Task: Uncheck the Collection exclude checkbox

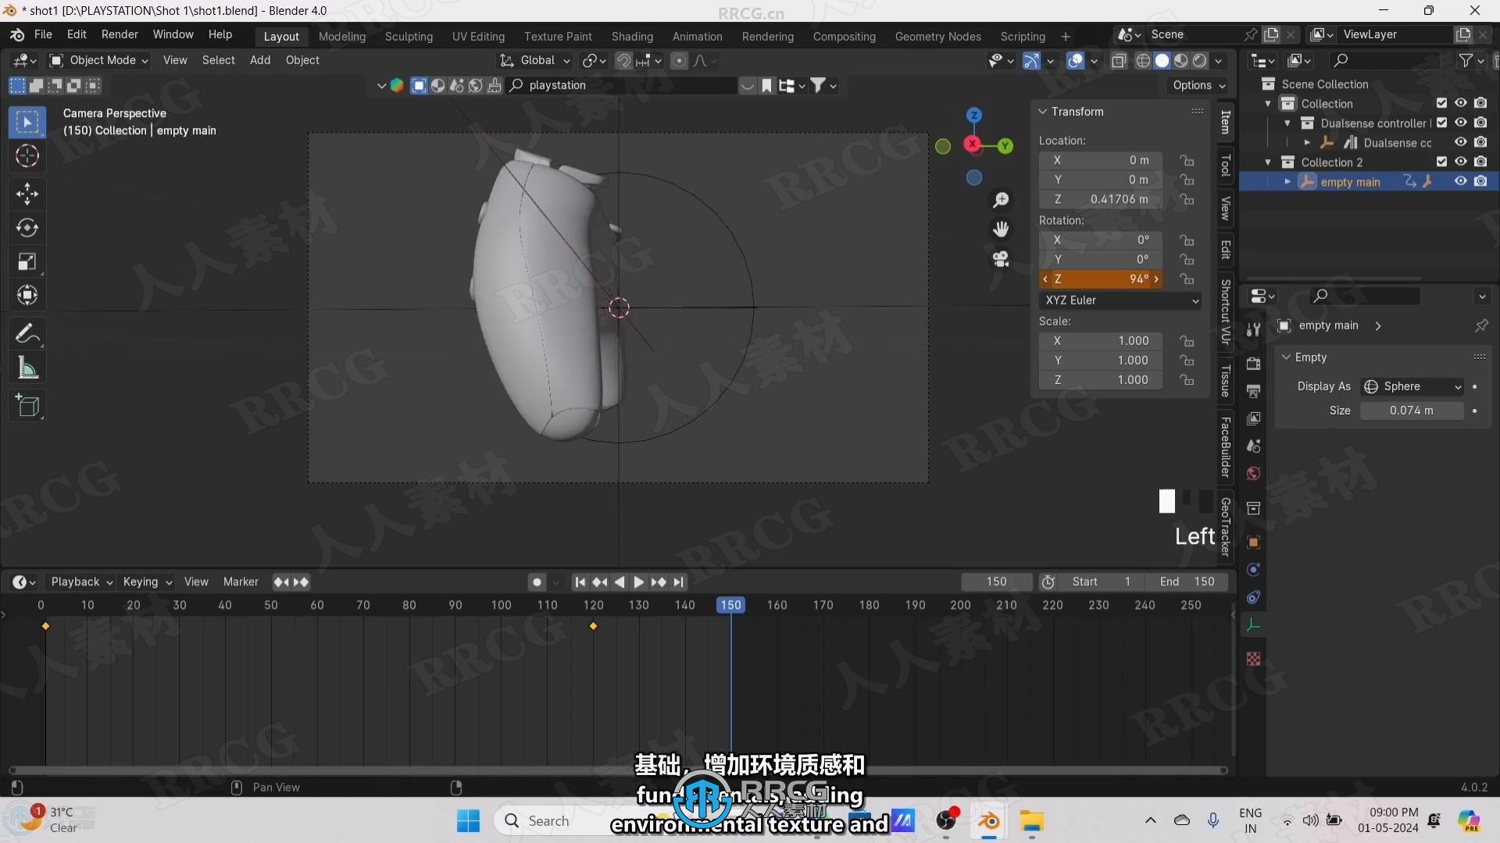Action: click(x=1442, y=103)
